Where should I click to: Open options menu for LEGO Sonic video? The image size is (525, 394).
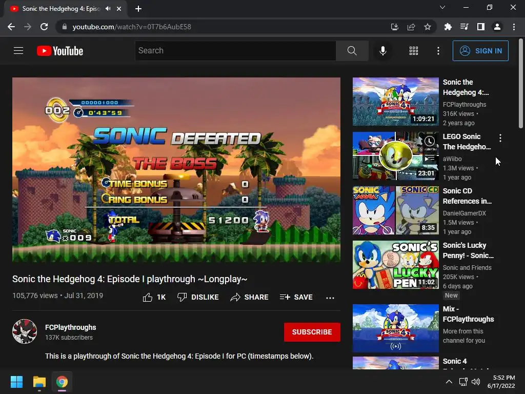500,137
